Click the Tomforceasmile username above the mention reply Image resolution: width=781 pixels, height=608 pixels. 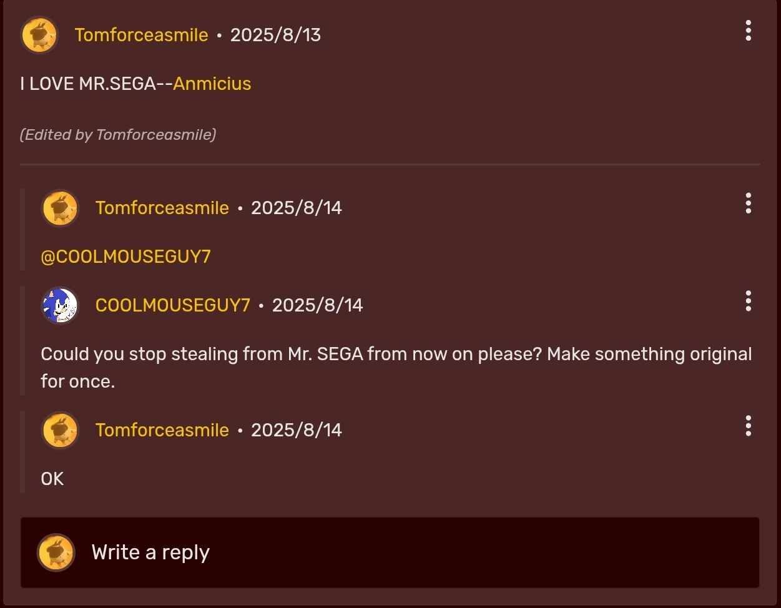click(162, 208)
